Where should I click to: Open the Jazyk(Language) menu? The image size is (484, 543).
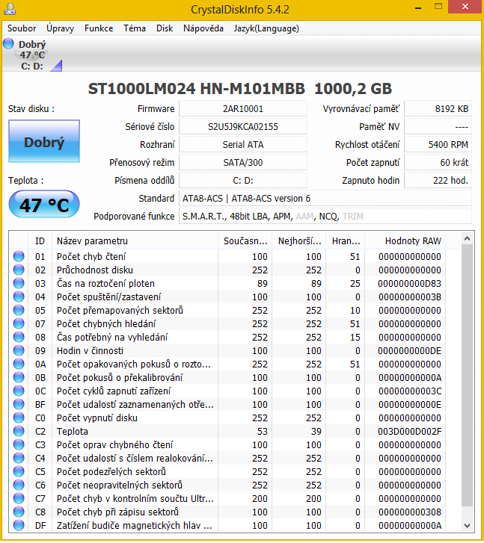tap(266, 28)
